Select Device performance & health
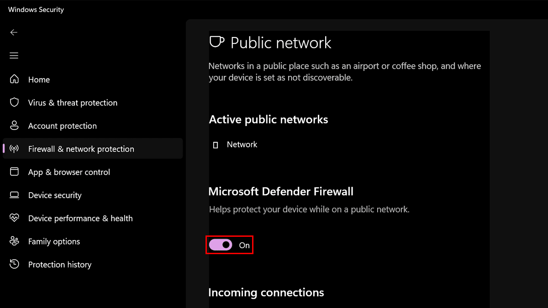548x308 pixels. [80, 219]
